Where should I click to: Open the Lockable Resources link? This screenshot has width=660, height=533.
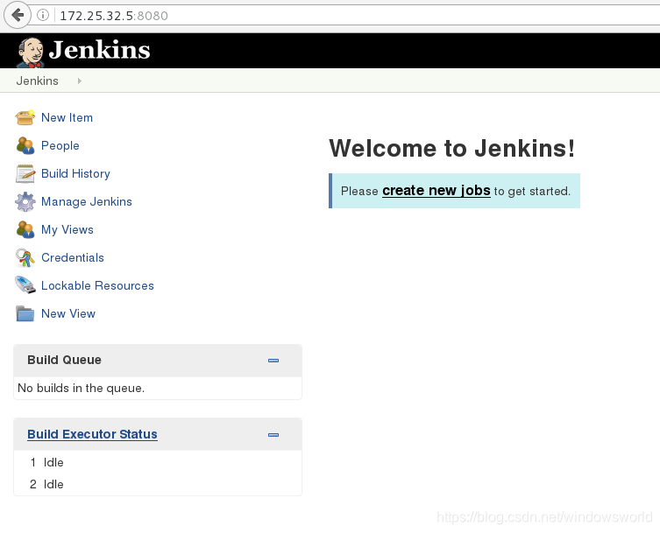pos(97,286)
